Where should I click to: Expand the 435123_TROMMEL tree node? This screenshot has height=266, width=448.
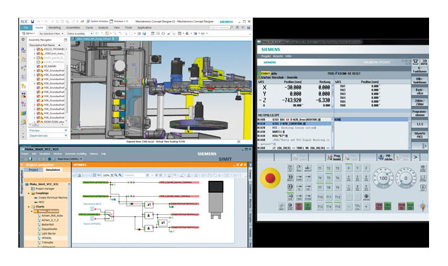35,49
